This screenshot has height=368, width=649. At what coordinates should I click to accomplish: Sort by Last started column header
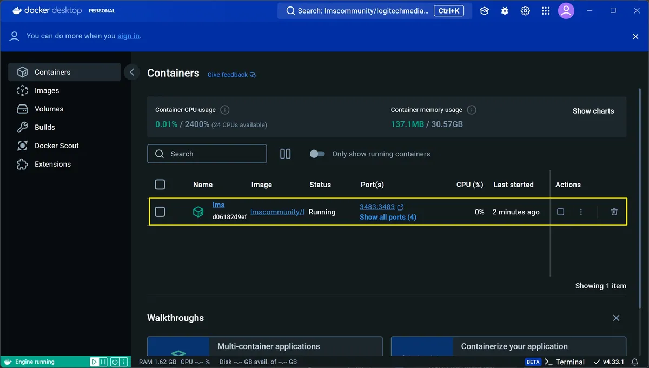(x=513, y=185)
